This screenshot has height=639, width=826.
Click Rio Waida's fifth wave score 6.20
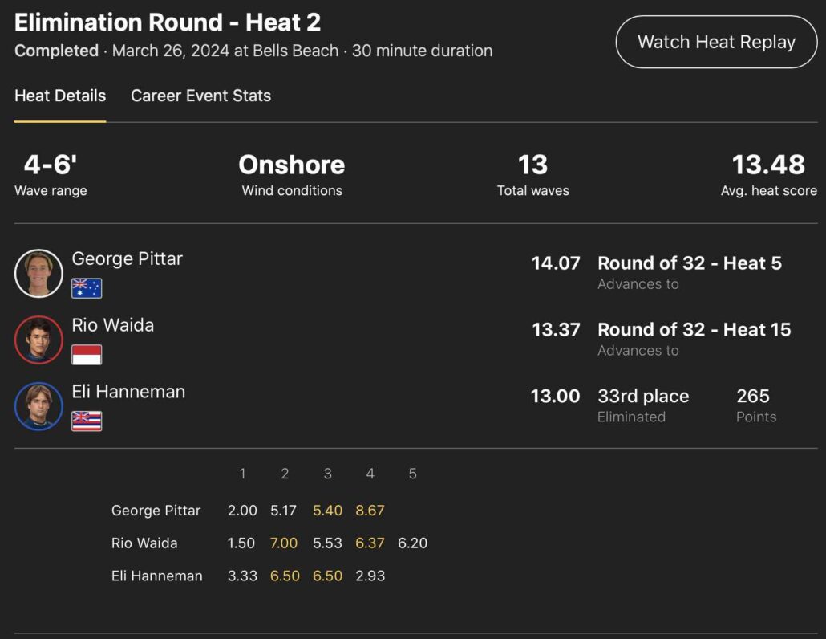tap(412, 543)
